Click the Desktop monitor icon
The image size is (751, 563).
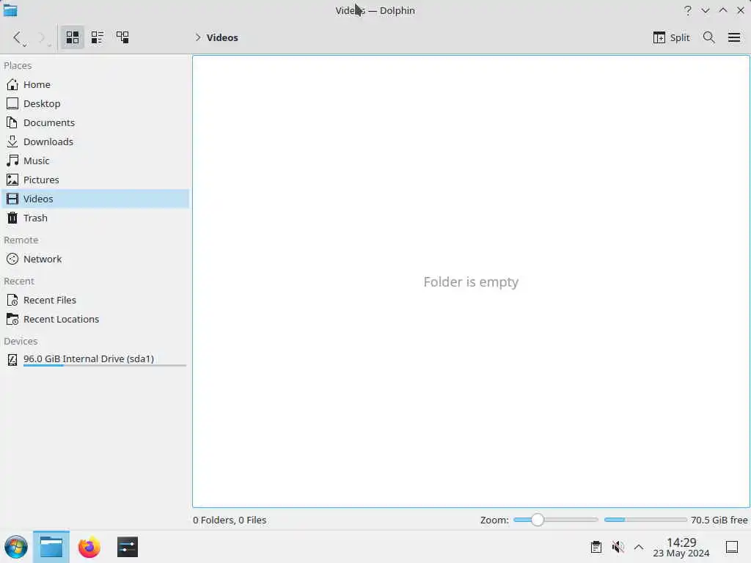tap(12, 103)
